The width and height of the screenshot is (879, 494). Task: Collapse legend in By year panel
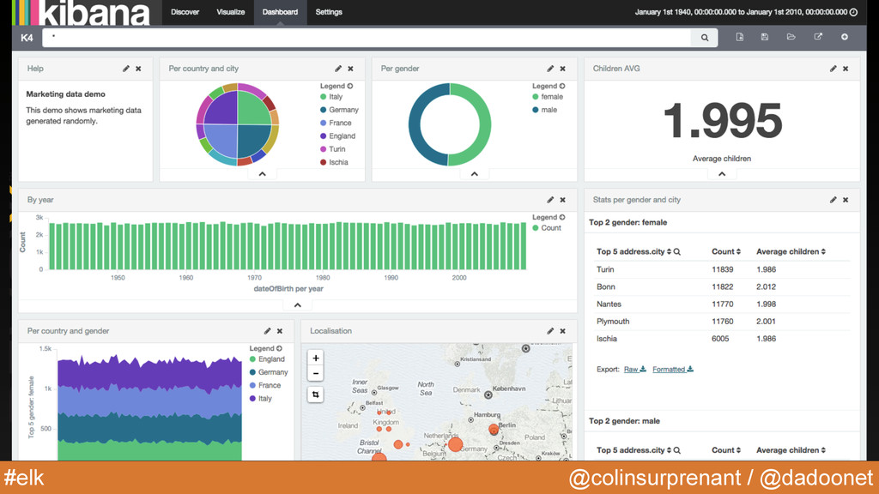(562, 217)
